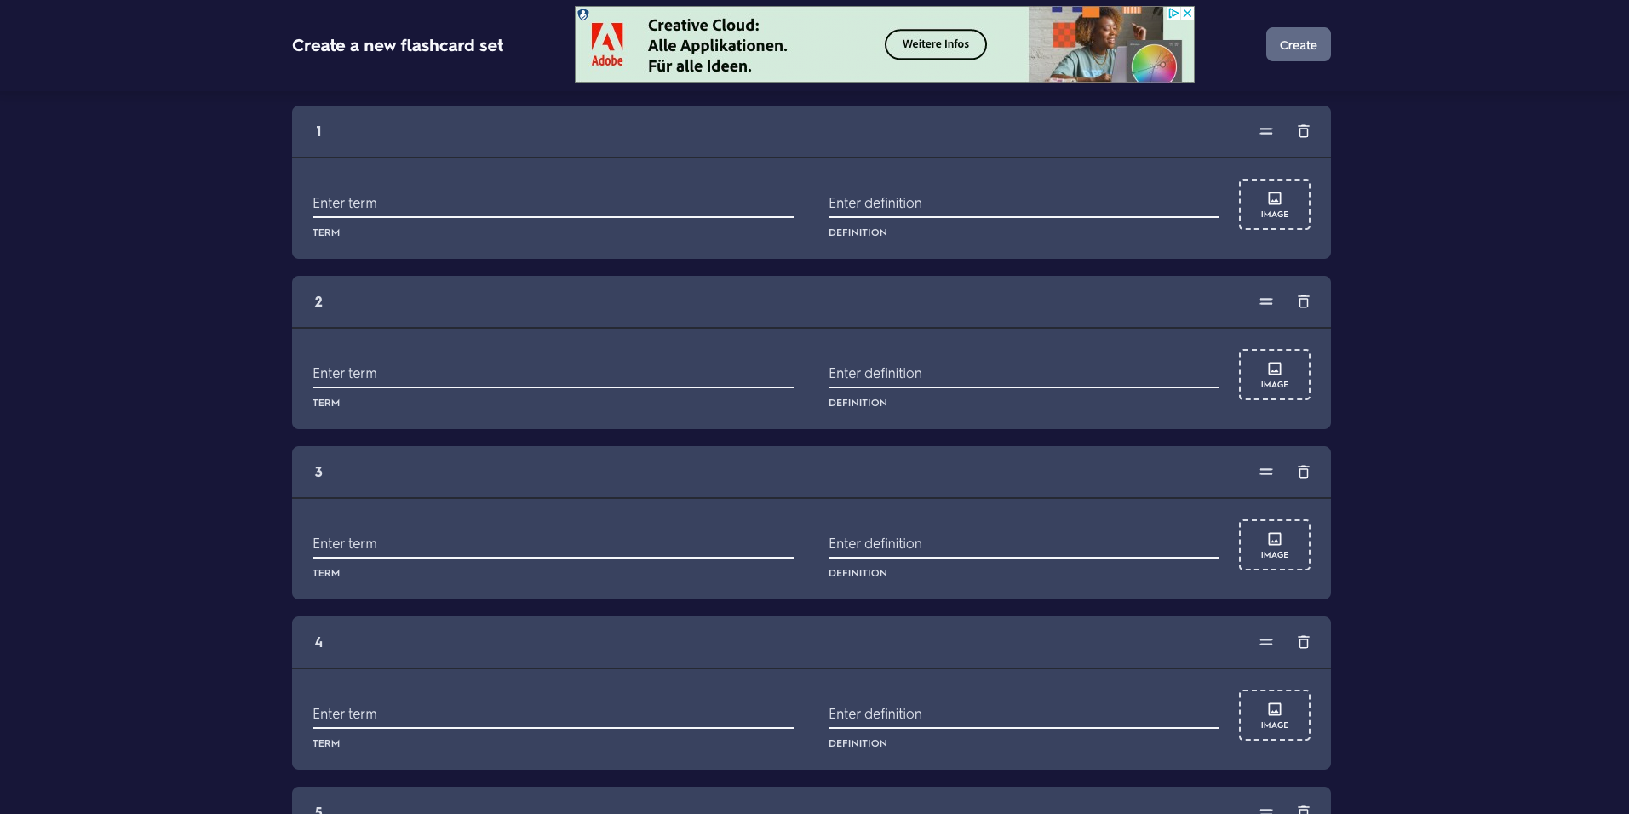Add an image to flashcard 1
The image size is (1629, 814).
tap(1274, 204)
